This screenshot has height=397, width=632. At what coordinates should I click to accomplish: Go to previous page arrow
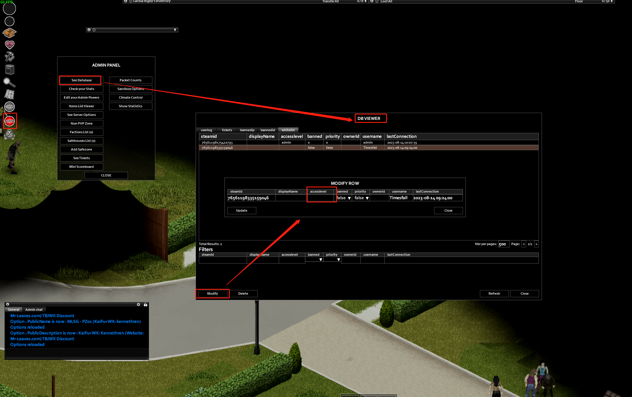point(524,244)
